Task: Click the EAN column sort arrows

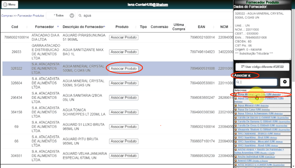Action: [214, 27]
